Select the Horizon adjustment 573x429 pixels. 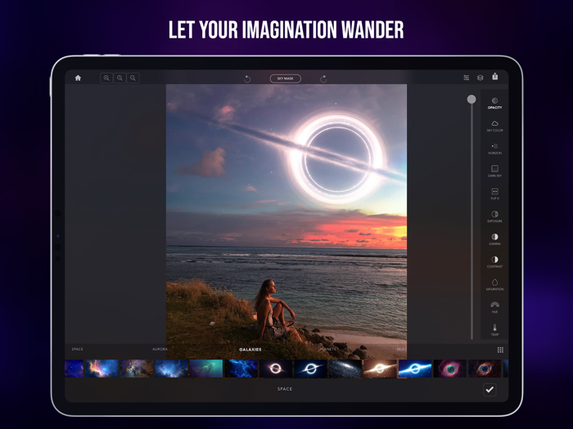(x=494, y=149)
